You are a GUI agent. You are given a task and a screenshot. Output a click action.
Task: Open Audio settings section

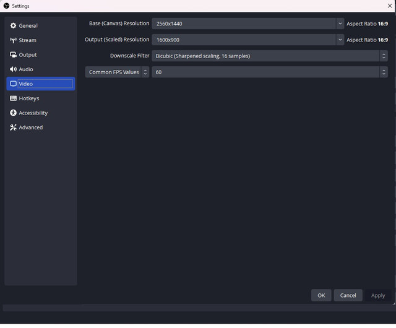(41, 69)
